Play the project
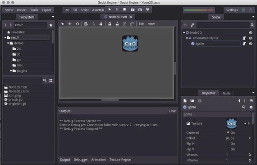This screenshot has width=257, height=165. [110, 9]
